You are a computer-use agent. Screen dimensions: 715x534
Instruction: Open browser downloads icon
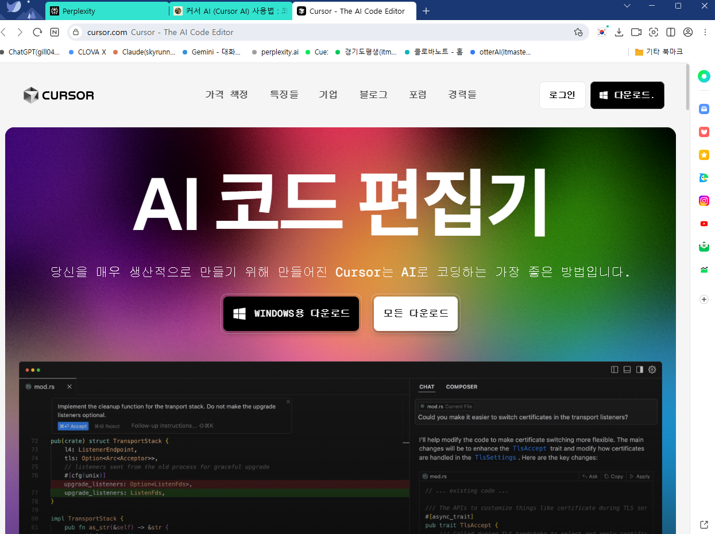(x=619, y=32)
